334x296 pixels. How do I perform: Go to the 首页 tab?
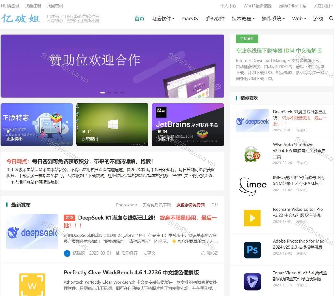coord(139,19)
